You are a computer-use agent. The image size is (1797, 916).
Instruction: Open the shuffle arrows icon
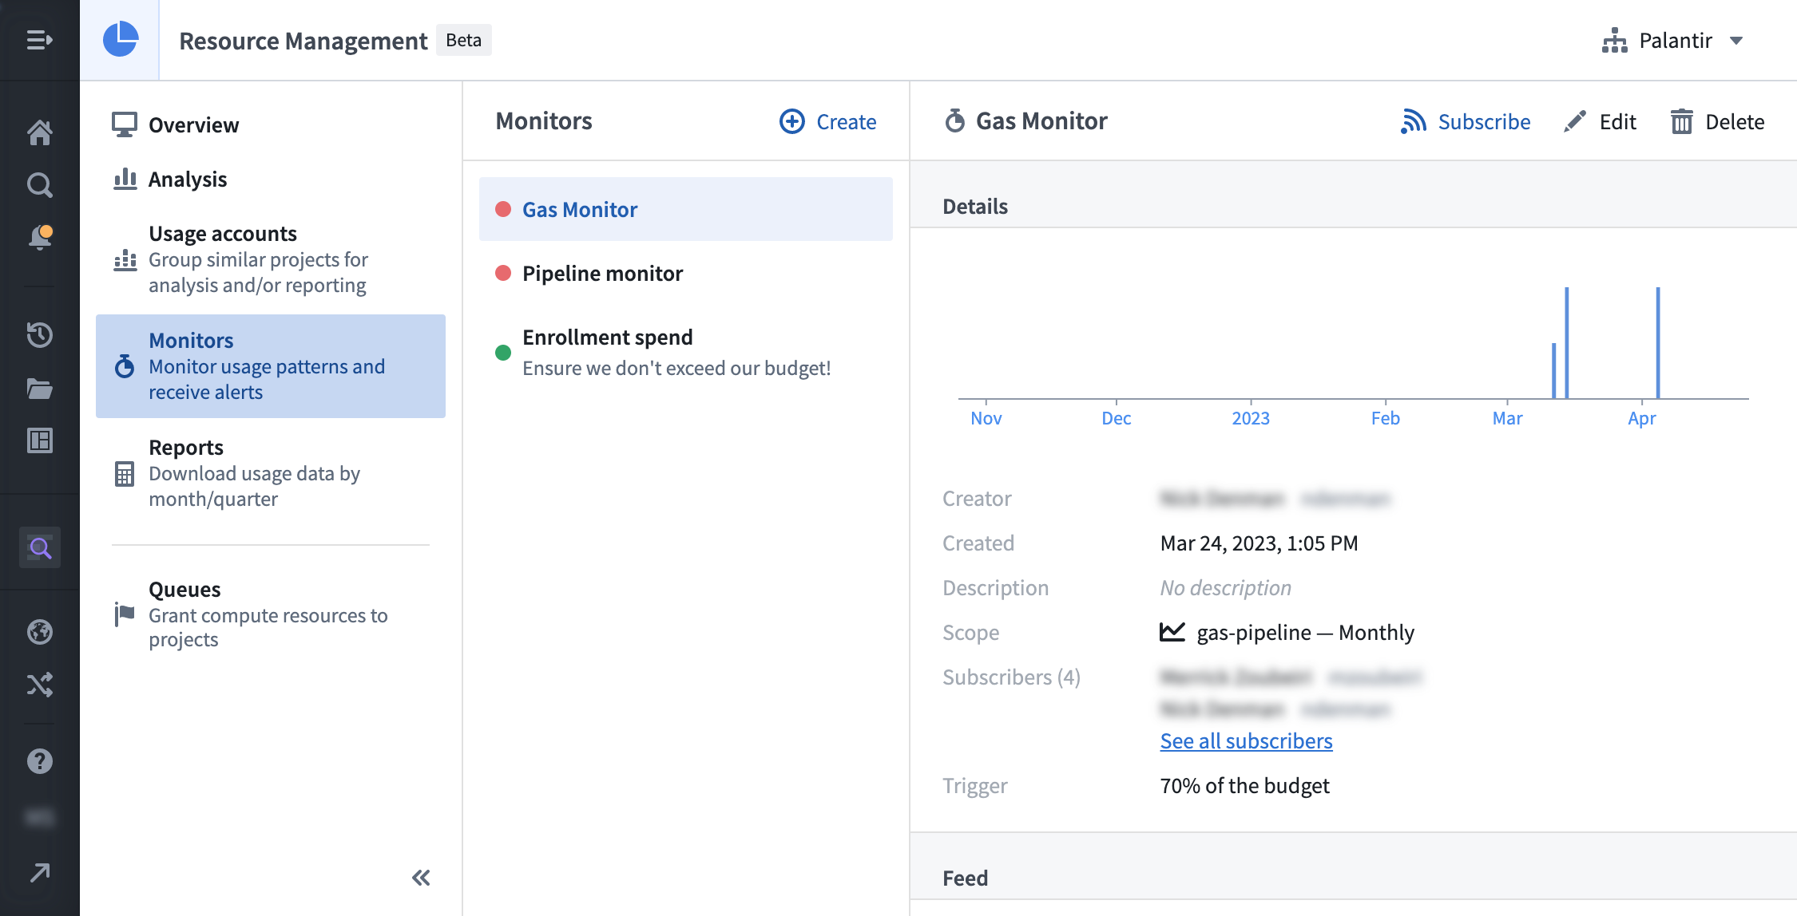pyautogui.click(x=39, y=685)
